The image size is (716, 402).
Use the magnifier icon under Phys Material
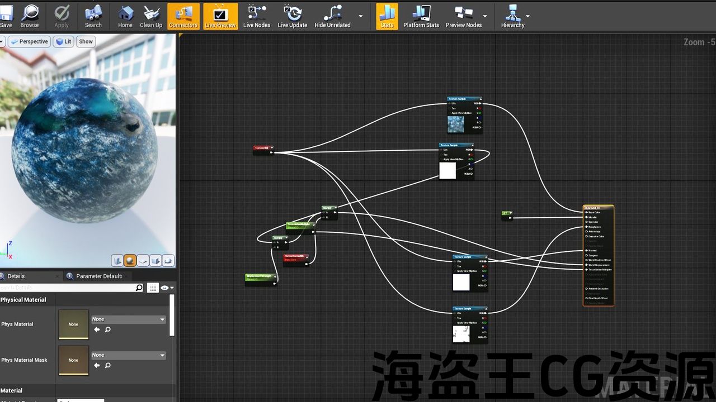108,329
